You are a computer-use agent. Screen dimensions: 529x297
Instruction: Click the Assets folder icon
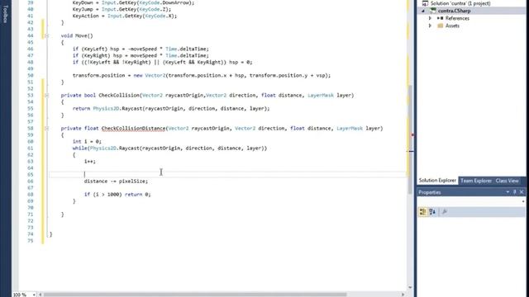(440, 26)
